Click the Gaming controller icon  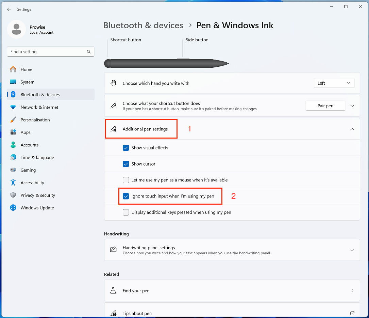pyautogui.click(x=13, y=170)
